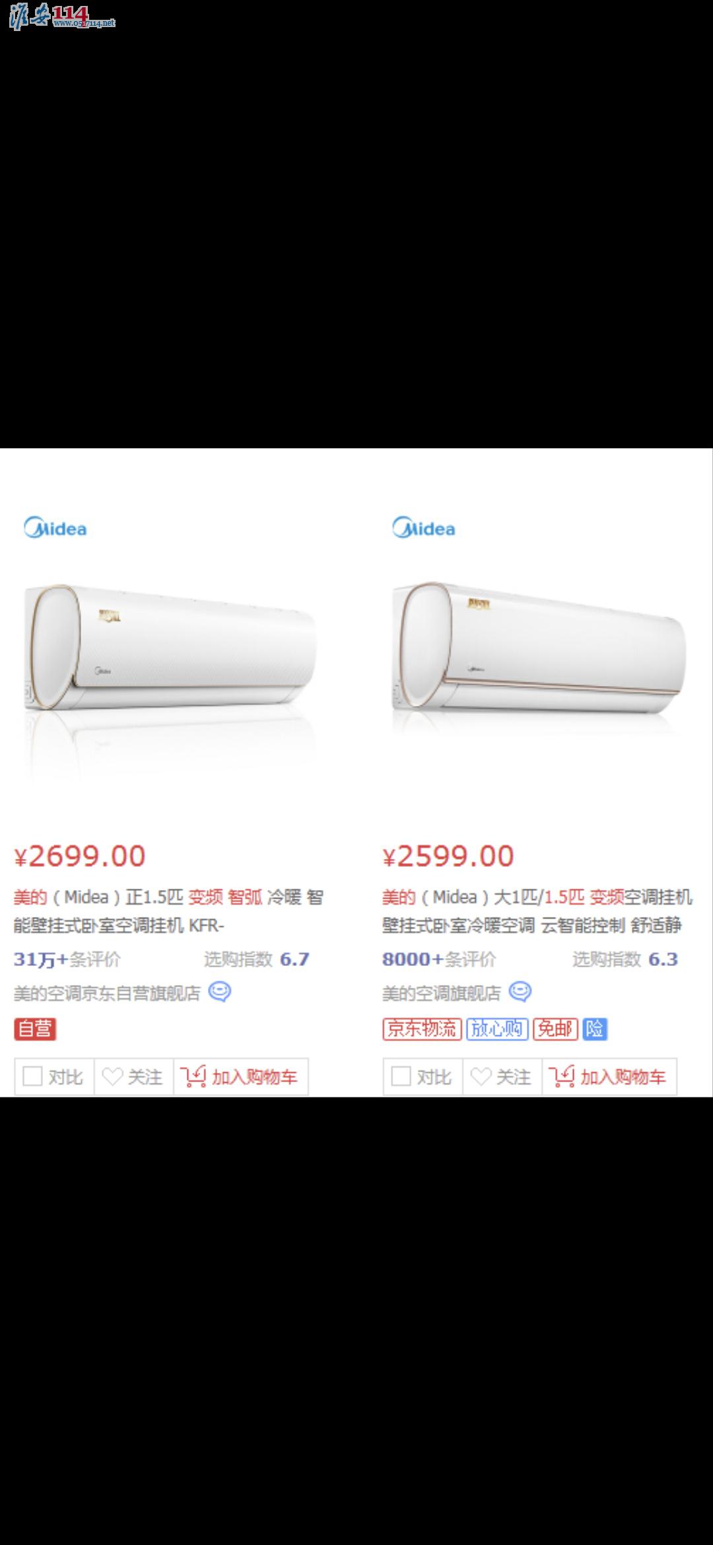
Task: Open the 8000+条评价 reviews link
Action: pyautogui.click(x=439, y=959)
